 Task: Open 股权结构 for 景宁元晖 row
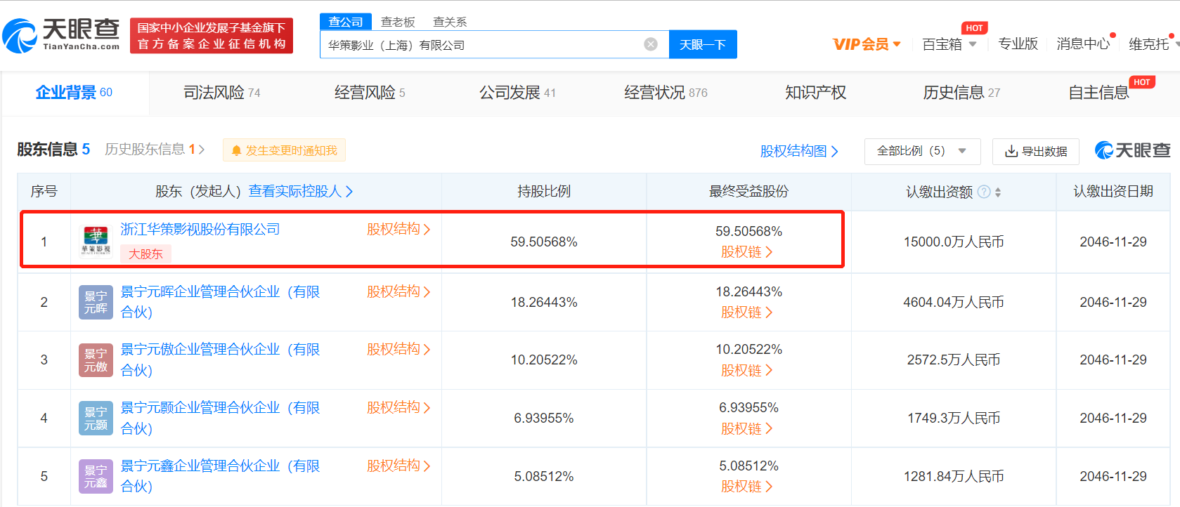pos(398,291)
